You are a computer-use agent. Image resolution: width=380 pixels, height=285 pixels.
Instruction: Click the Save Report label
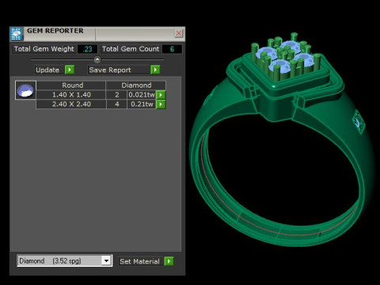coord(110,70)
